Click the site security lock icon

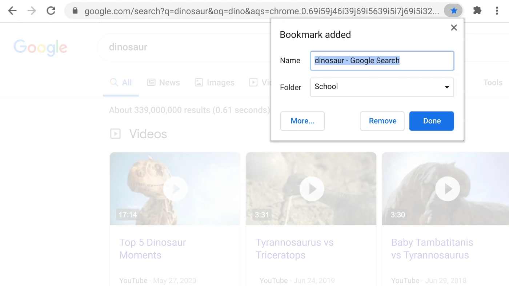click(x=75, y=11)
